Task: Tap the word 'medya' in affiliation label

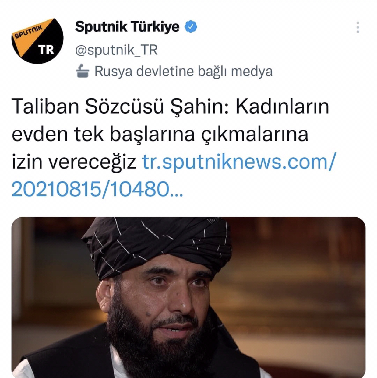Action: tap(252, 72)
